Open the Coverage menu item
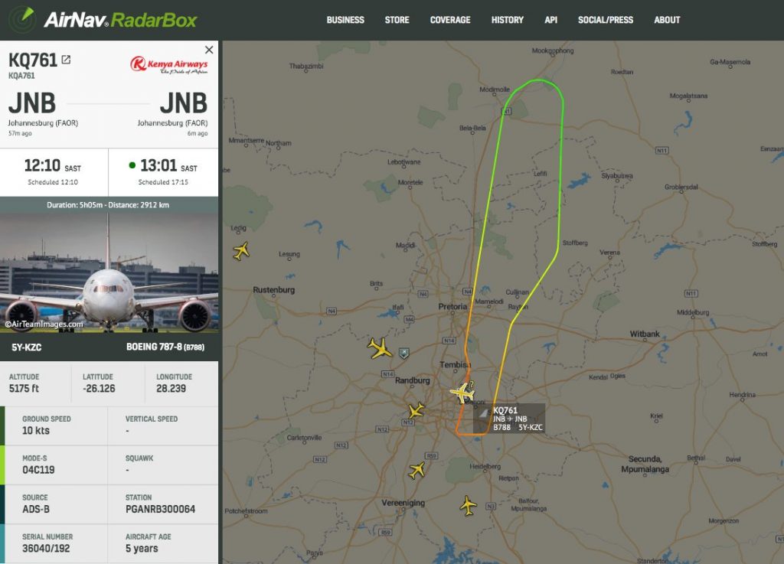This screenshot has width=784, height=564. pyautogui.click(x=450, y=20)
